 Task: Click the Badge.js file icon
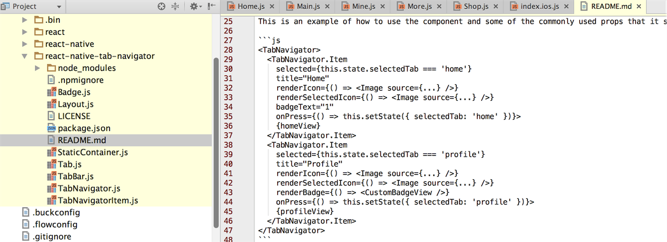[52, 92]
